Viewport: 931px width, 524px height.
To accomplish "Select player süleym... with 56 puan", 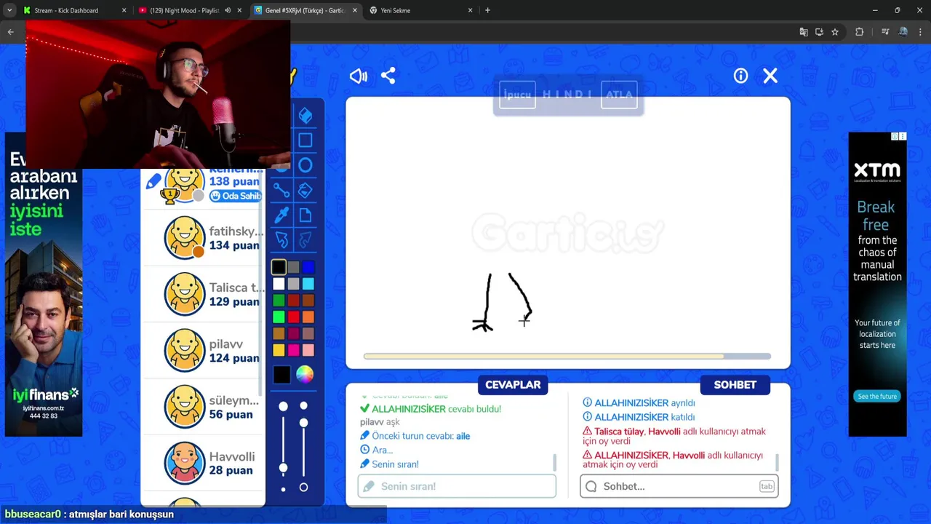I will pyautogui.click(x=204, y=407).
